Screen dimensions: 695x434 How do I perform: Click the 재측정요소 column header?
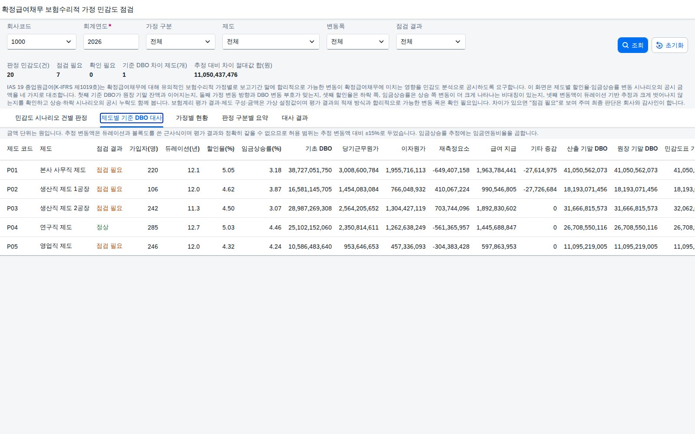[454, 149]
